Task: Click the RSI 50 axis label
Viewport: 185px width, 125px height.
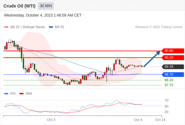Action: [x=166, y=106]
